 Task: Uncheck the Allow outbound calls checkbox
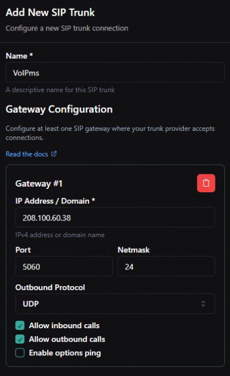pos(20,339)
